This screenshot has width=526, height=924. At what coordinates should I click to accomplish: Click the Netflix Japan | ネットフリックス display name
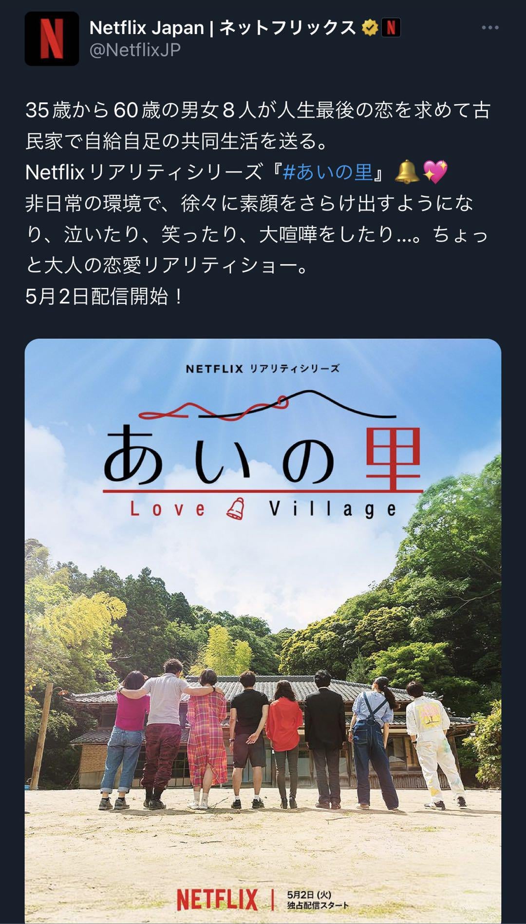pos(223,28)
